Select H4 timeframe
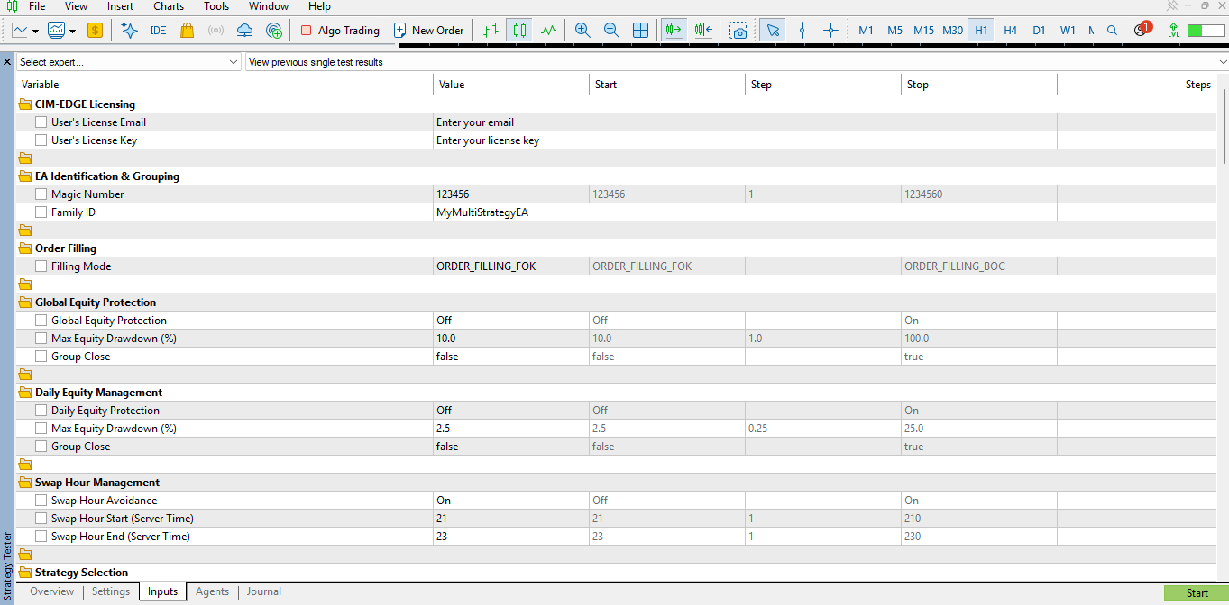Screen dimensions: 1229x605 [x=1010, y=30]
